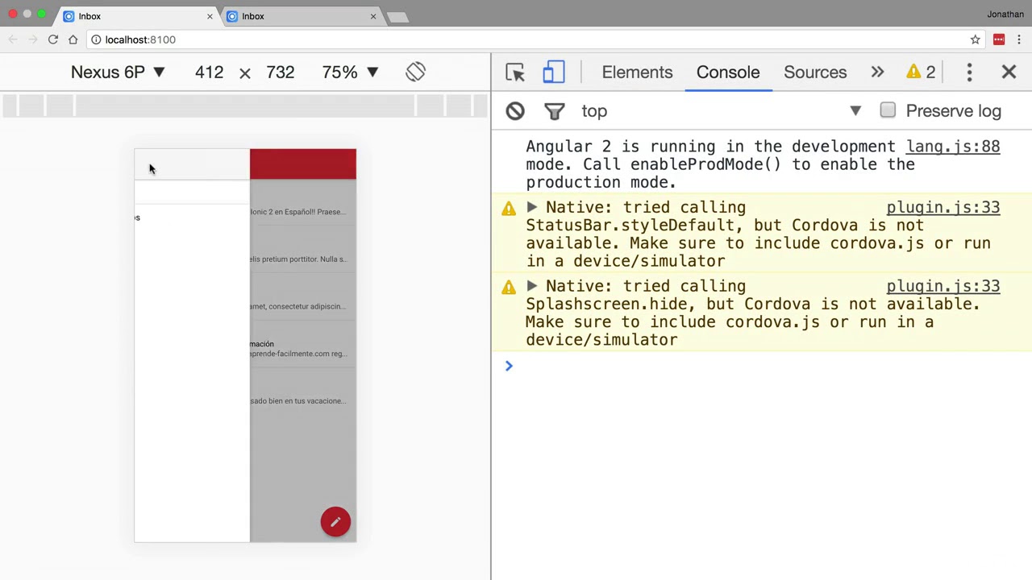Image resolution: width=1032 pixels, height=580 pixels.
Task: Open the Sources tab
Action: (815, 72)
